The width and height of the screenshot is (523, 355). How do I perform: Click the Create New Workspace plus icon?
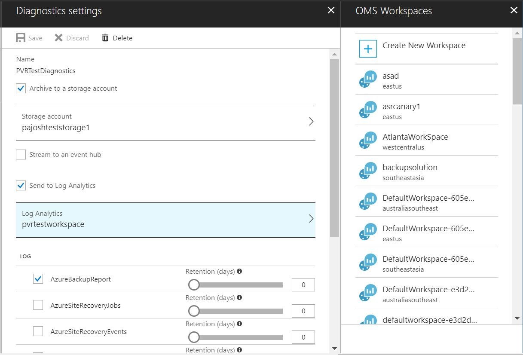(x=368, y=49)
